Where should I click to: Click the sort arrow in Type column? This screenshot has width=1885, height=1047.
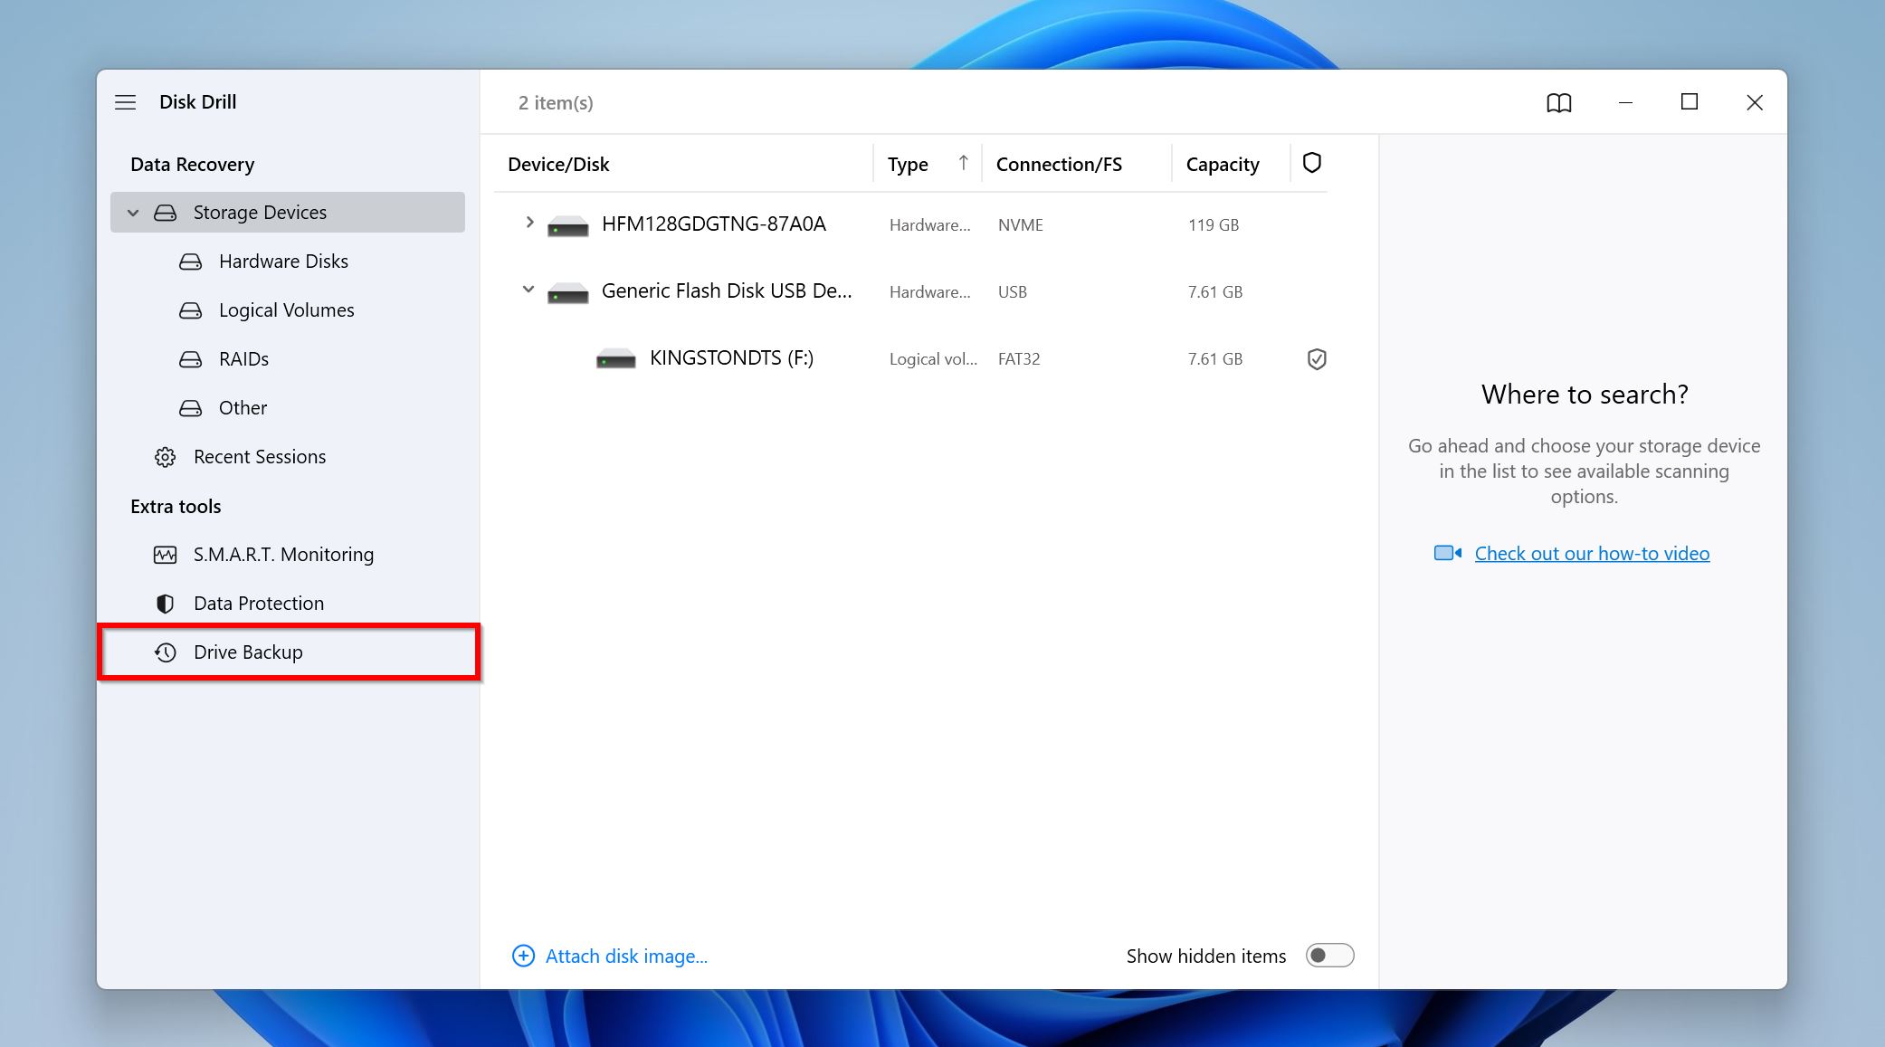tap(963, 163)
